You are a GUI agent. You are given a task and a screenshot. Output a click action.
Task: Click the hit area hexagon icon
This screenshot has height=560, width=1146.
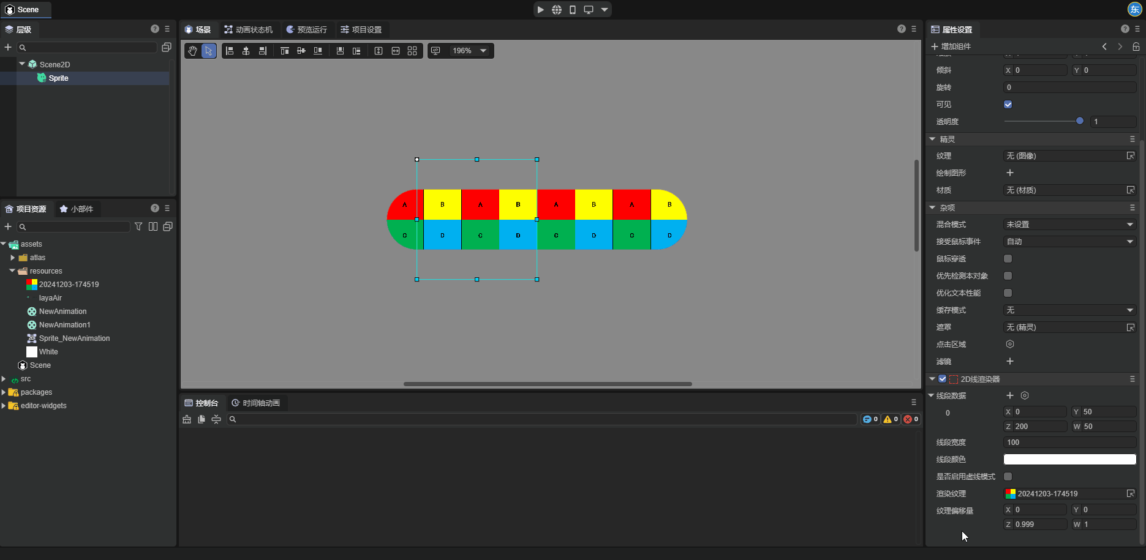coord(1010,344)
